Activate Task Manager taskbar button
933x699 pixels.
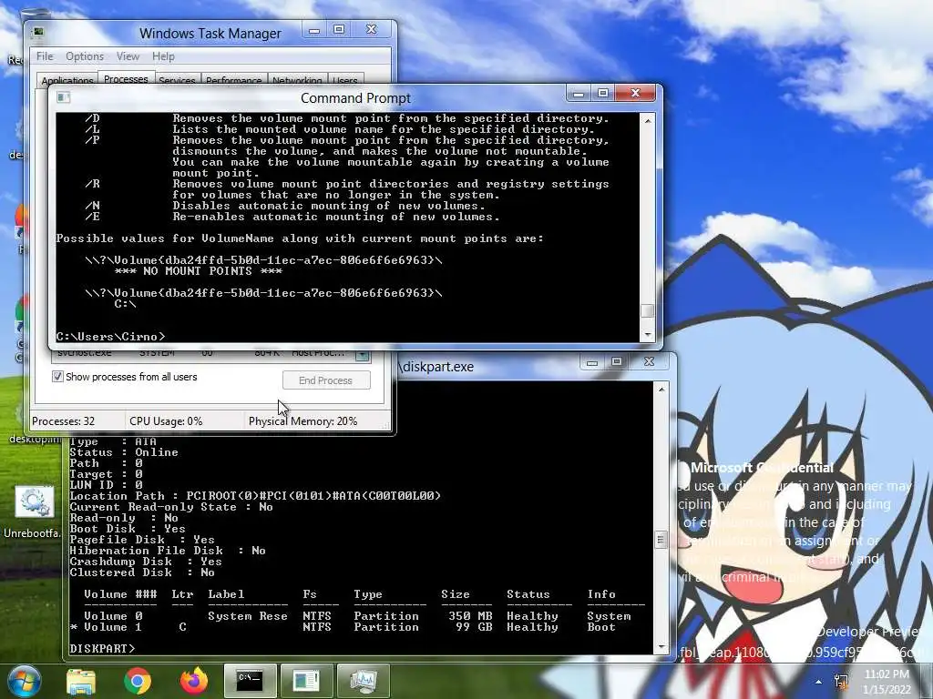pos(363,681)
